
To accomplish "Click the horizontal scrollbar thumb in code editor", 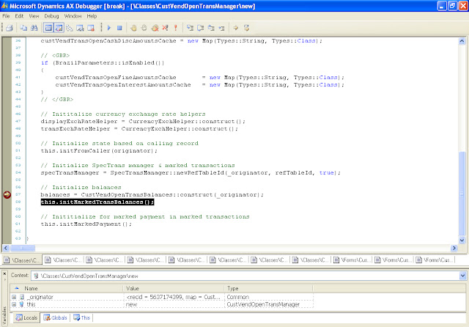I will (x=23, y=248).
